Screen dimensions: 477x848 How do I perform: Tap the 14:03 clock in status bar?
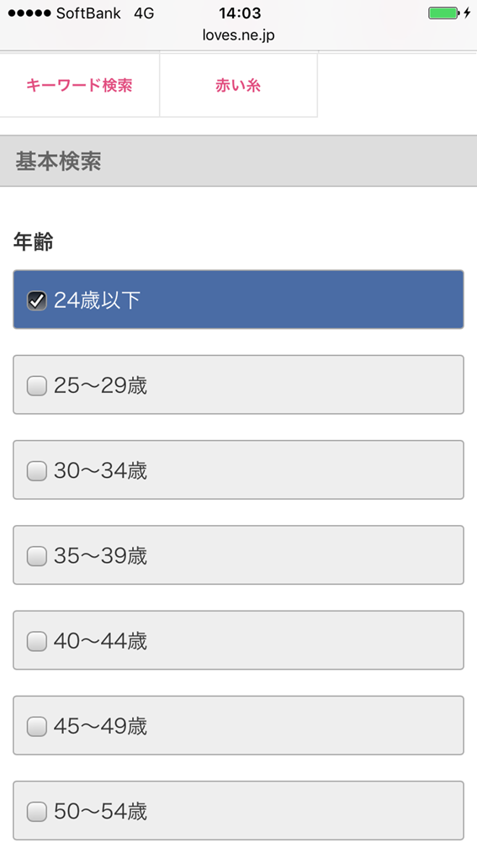coord(240,13)
